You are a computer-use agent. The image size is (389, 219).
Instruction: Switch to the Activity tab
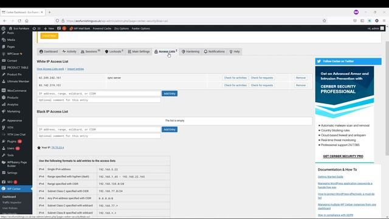(x=69, y=52)
